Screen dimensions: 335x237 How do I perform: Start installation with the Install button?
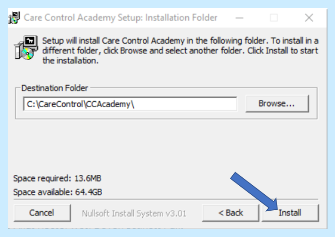(290, 213)
